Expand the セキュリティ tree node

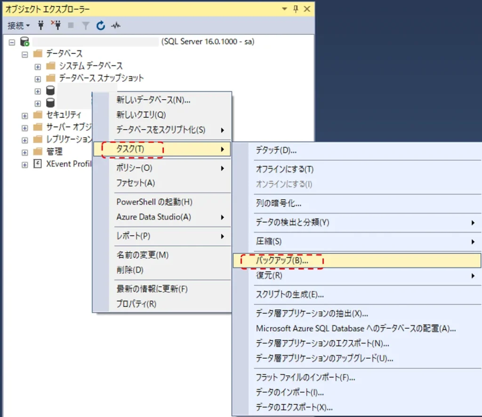(25, 115)
